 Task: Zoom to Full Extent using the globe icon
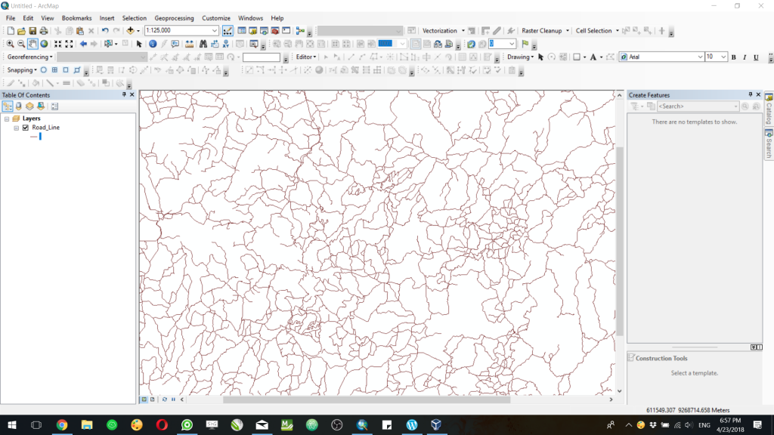pos(44,44)
